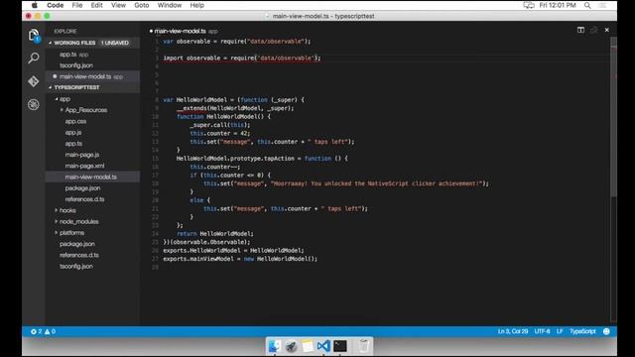The width and height of the screenshot is (635, 357).
Task: Click the errors count in status bar
Action: click(36, 331)
